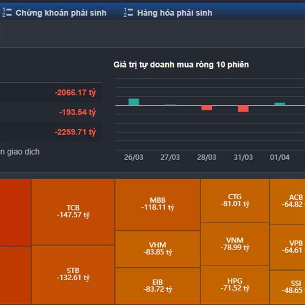305x305 pixels.
Task: Click the 31/03 date axis label
Action: (243, 157)
